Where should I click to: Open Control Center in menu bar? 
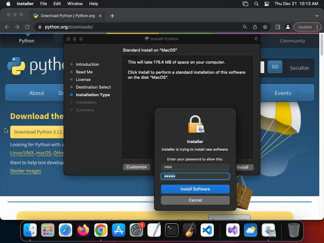point(267,4)
